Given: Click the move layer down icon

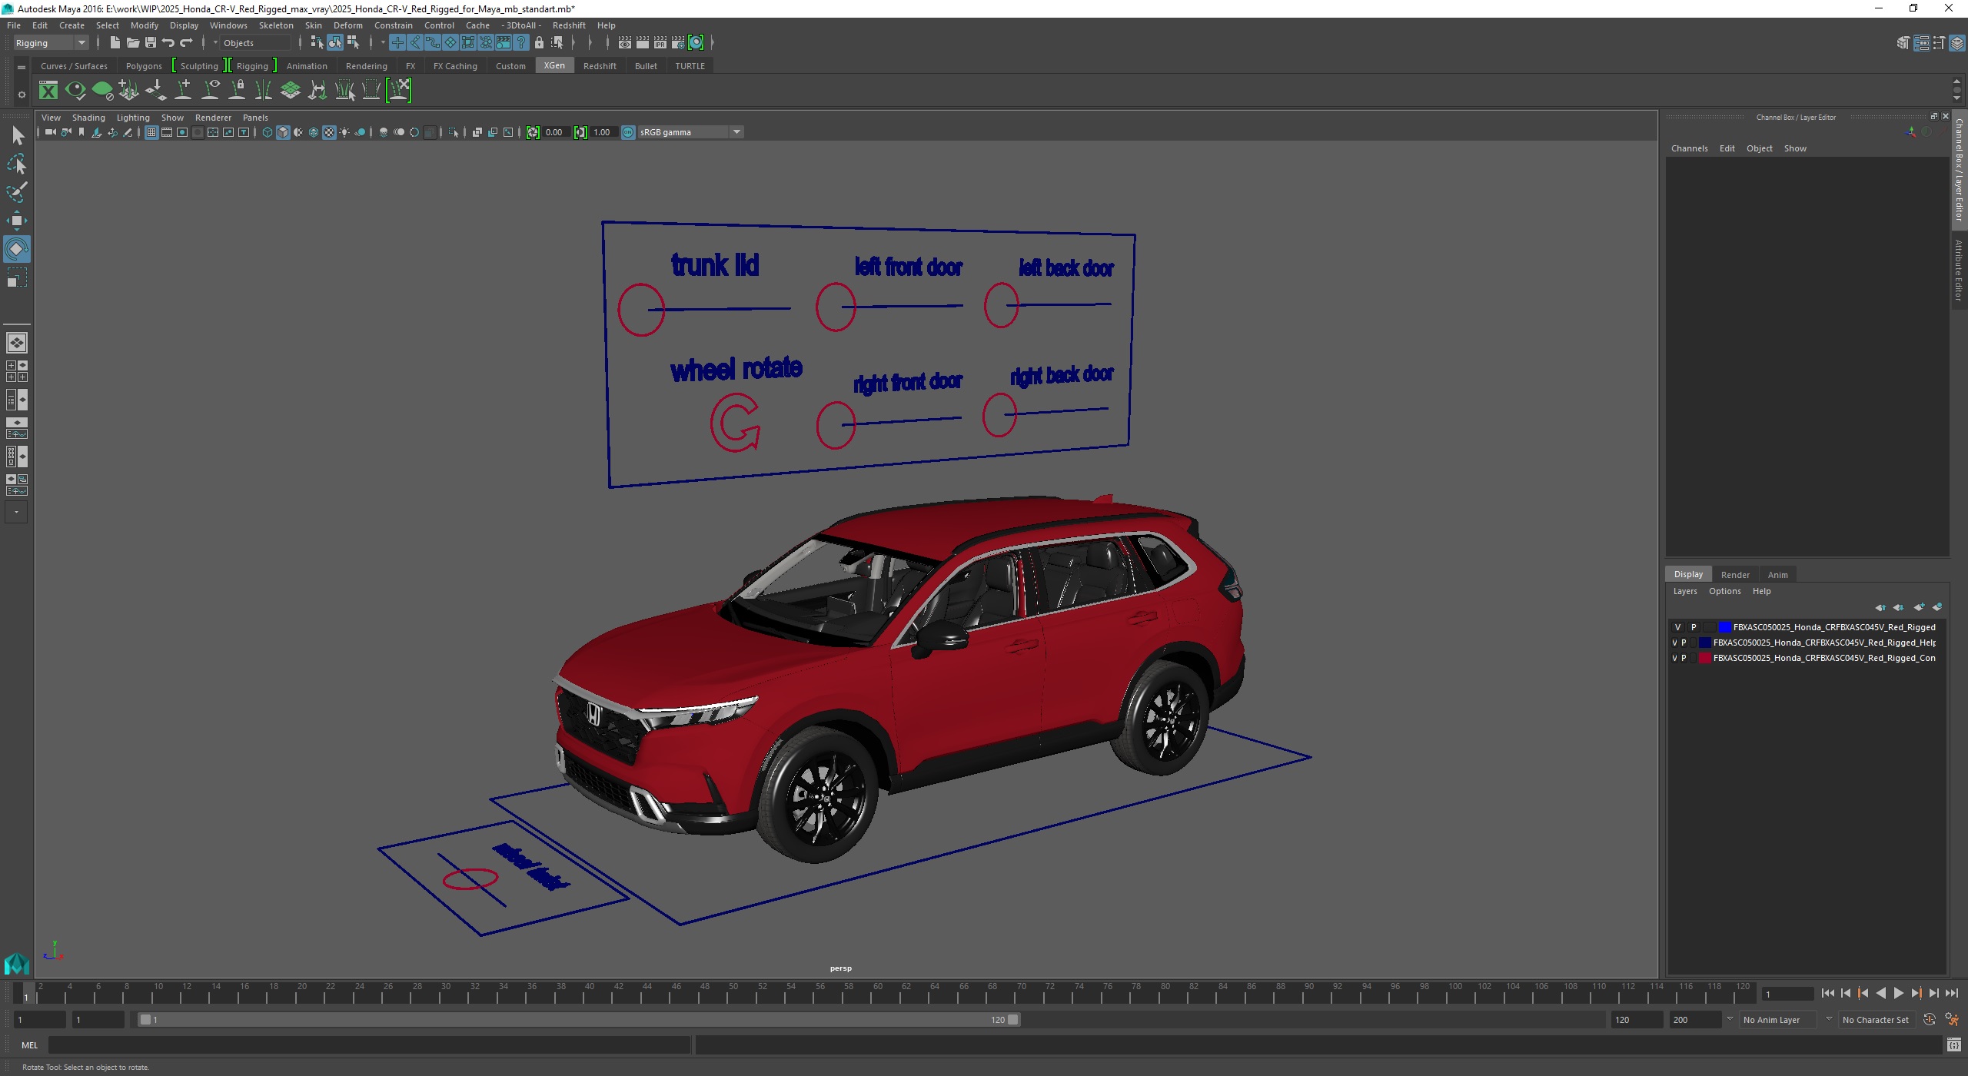Looking at the screenshot, I should click(x=1899, y=607).
